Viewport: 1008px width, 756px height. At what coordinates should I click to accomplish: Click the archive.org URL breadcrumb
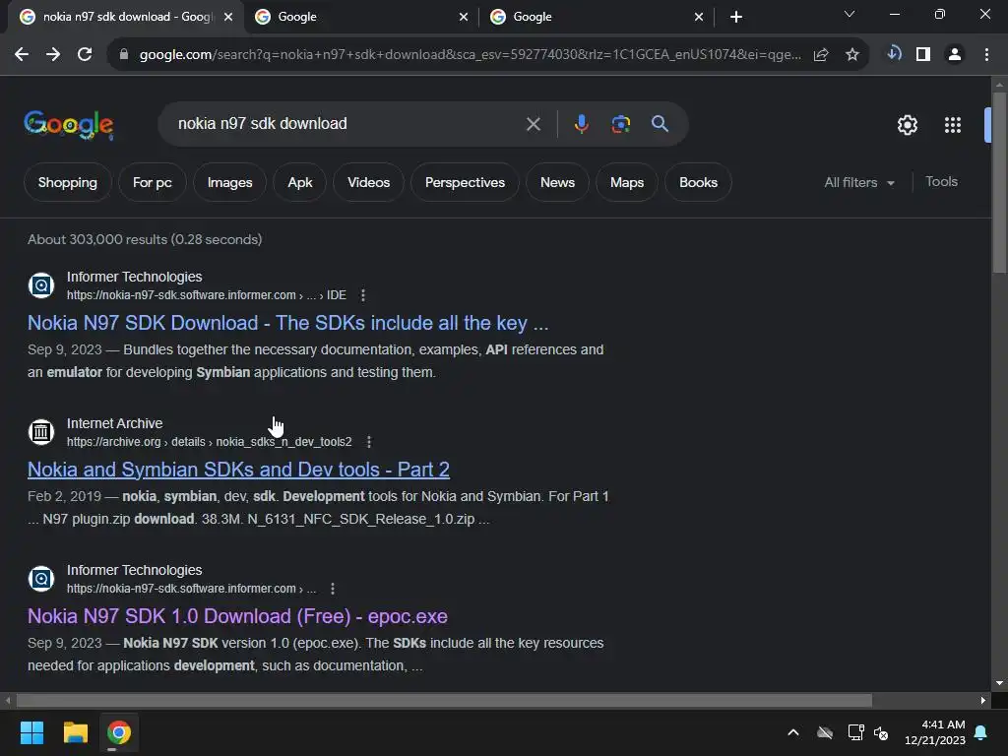210,442
